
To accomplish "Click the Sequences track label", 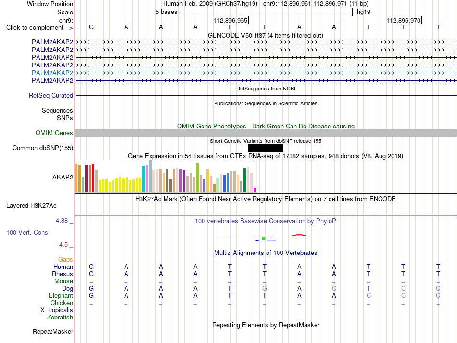I will (x=57, y=111).
